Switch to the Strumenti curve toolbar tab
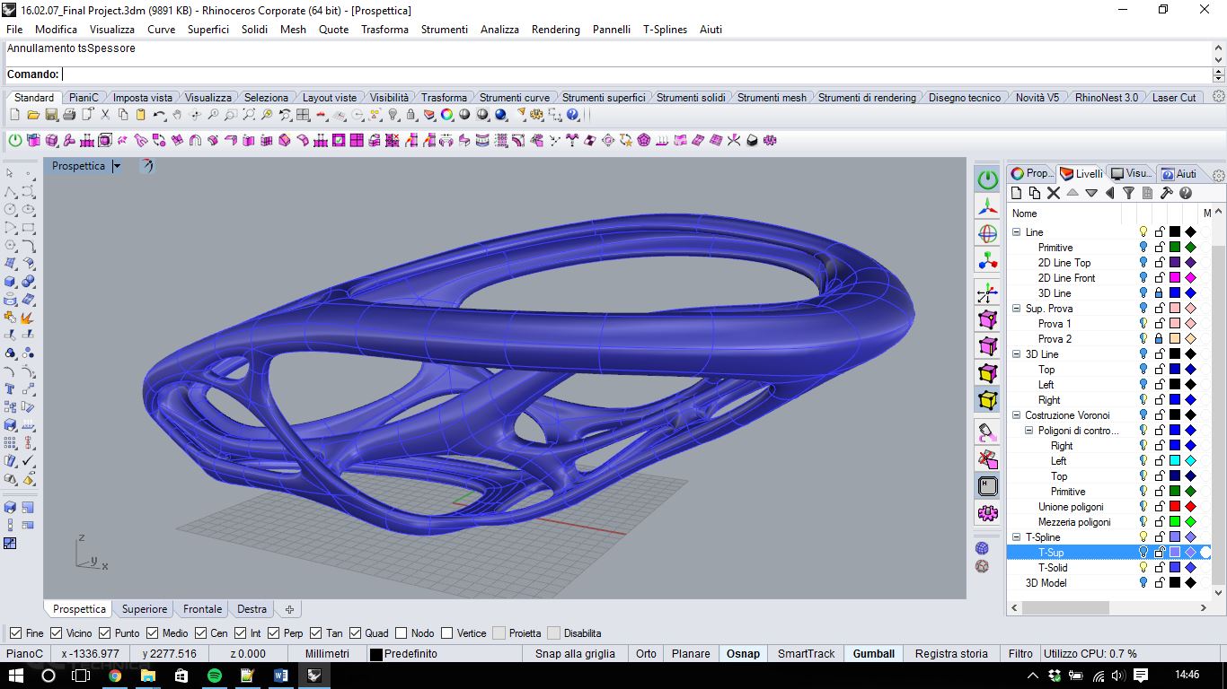1227x689 pixels. click(x=515, y=98)
